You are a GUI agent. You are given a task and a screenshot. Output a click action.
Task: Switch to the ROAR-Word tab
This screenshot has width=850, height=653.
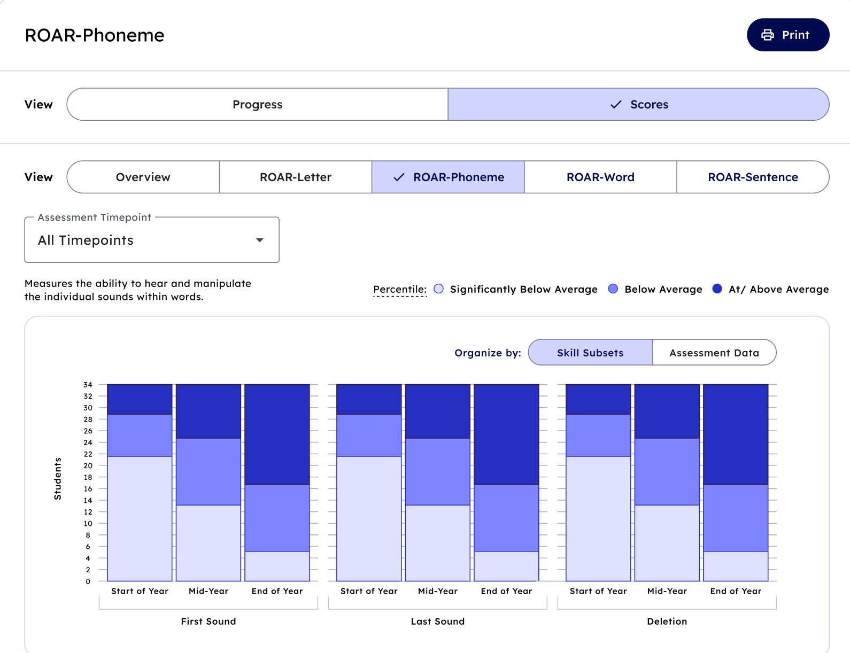click(600, 177)
